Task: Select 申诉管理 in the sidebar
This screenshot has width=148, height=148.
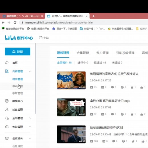Action: [x=18, y=86]
